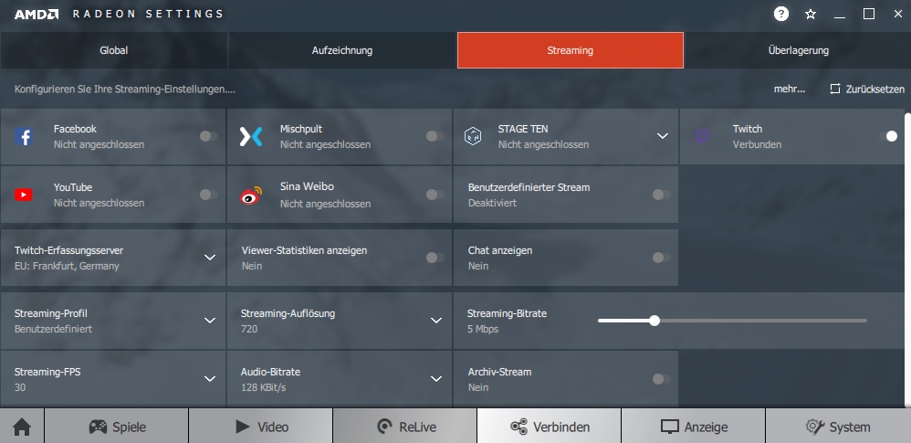This screenshot has height=443, width=911.
Task: Open the Streaming-Auflösung dropdown
Action: point(436,321)
